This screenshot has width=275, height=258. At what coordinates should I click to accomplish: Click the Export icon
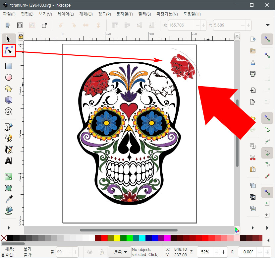click(x=253, y=101)
